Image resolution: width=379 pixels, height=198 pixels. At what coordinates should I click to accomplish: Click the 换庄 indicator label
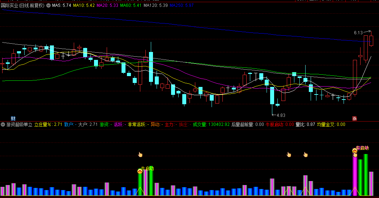(185, 124)
